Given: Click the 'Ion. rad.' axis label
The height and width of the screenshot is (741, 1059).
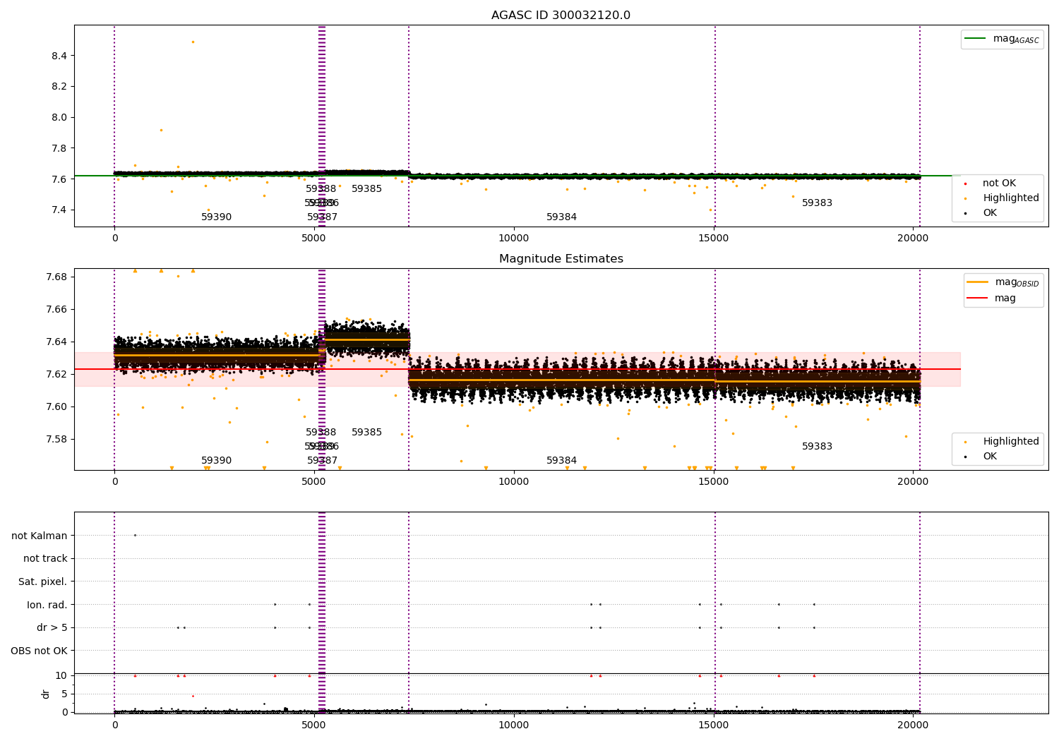Looking at the screenshot, I should click(x=47, y=605).
